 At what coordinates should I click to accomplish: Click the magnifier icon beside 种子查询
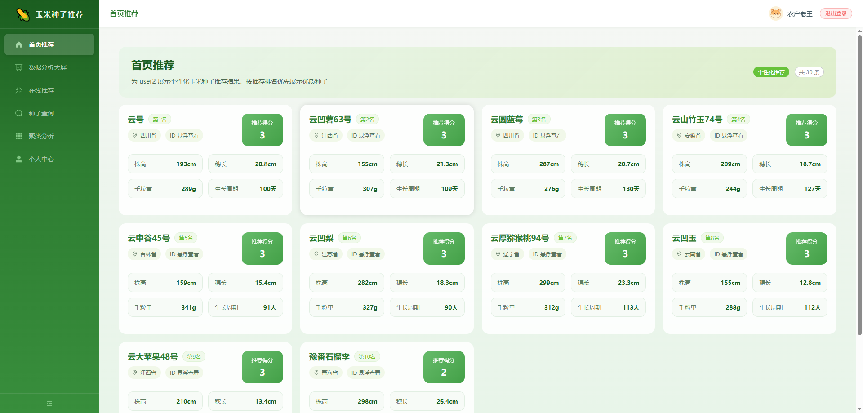(19, 113)
